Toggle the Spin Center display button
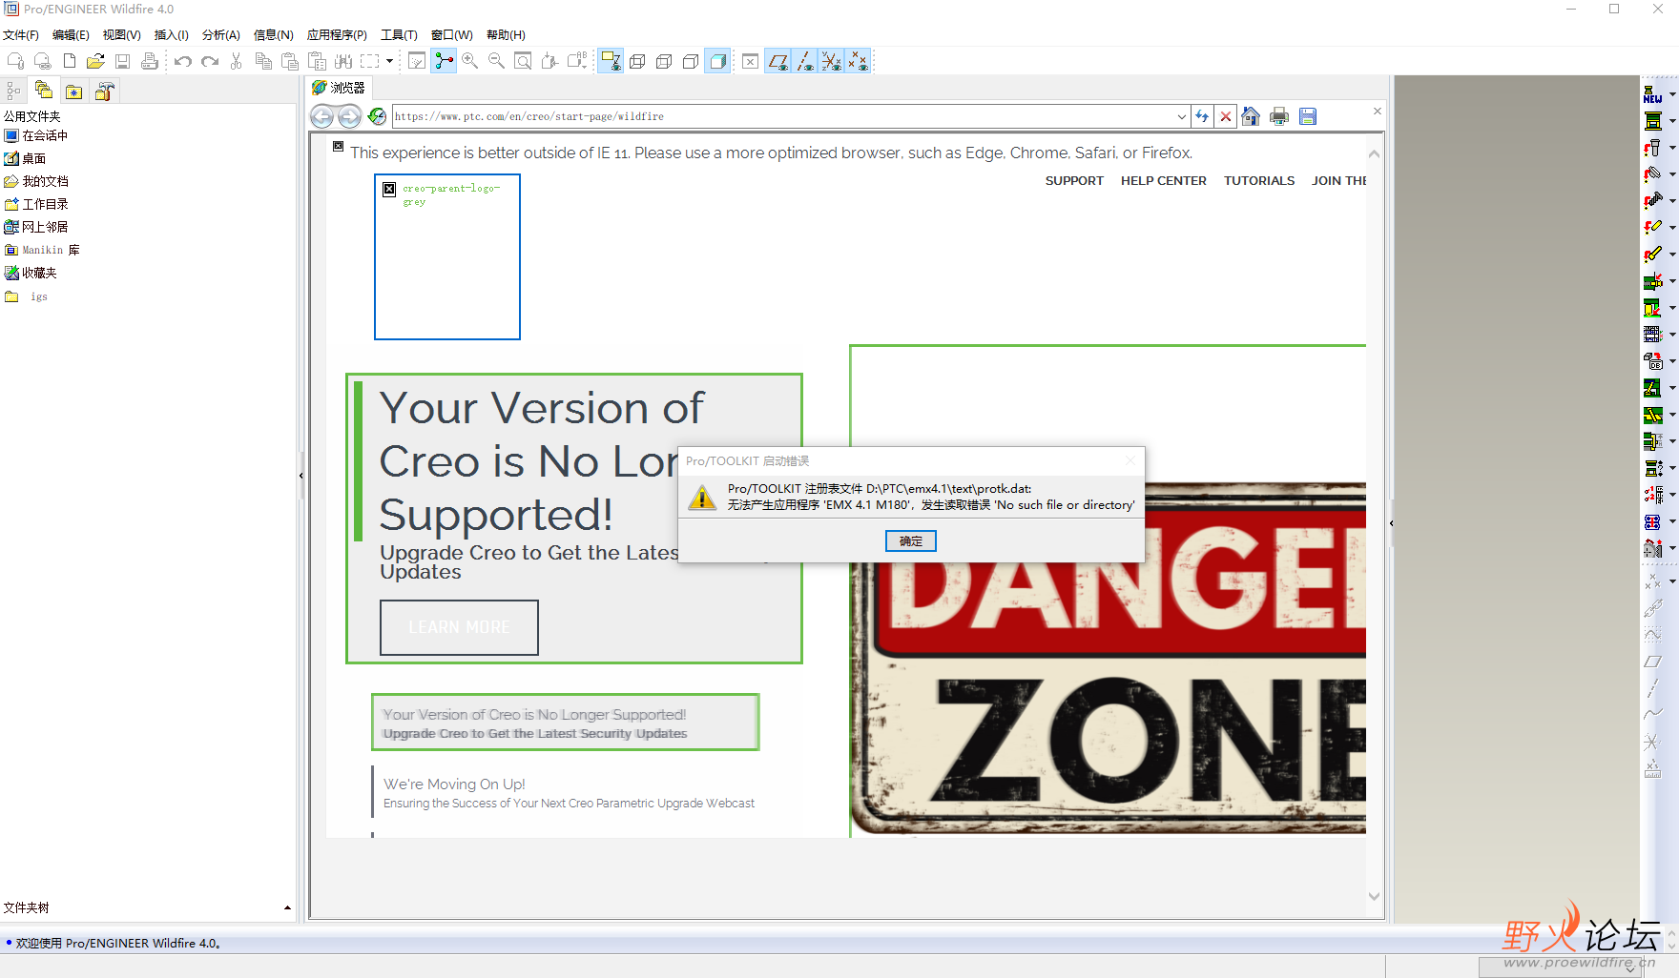Screen dimensions: 1679x978 (x=445, y=61)
